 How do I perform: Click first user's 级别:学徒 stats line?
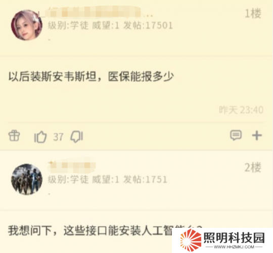coord(110,26)
